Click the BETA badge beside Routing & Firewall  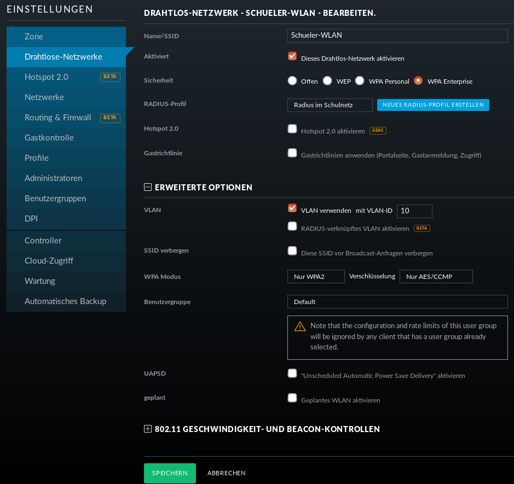110,118
